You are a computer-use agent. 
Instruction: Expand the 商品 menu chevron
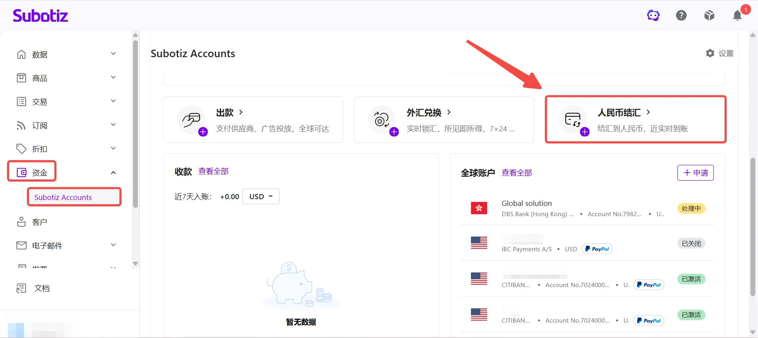pyautogui.click(x=113, y=77)
